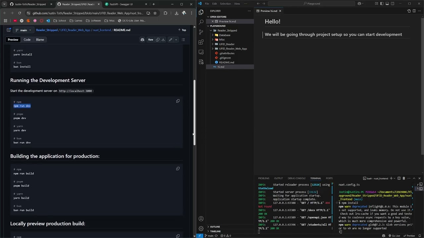Open the Customize Layout control in VS Code
The image size is (424, 238).
tap(377, 4)
